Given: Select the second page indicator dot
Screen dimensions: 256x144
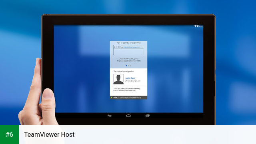Looking at the screenshot, I should click(128, 66).
